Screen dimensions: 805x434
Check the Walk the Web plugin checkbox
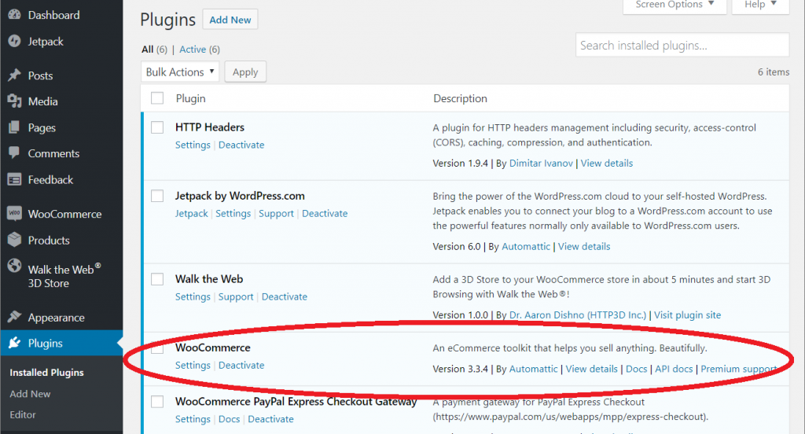click(x=157, y=279)
